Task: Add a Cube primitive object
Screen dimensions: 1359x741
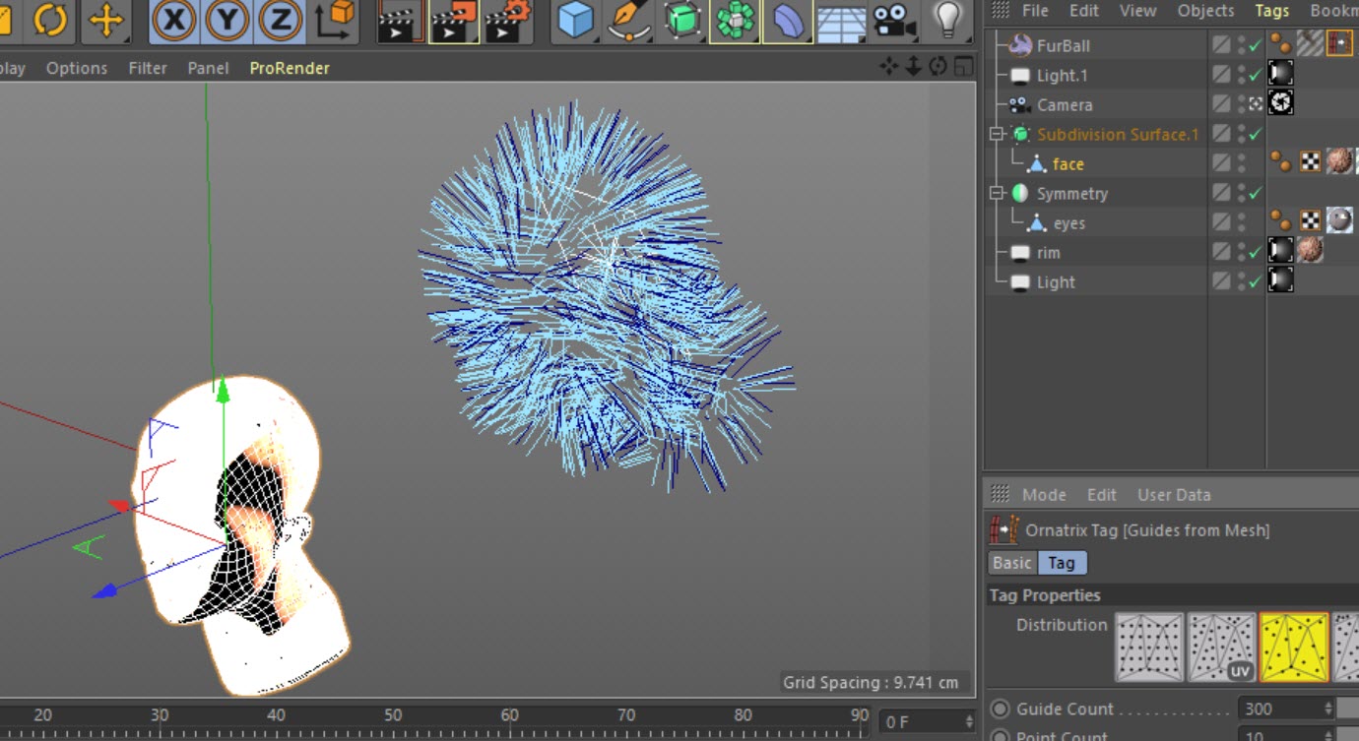Action: 576,21
